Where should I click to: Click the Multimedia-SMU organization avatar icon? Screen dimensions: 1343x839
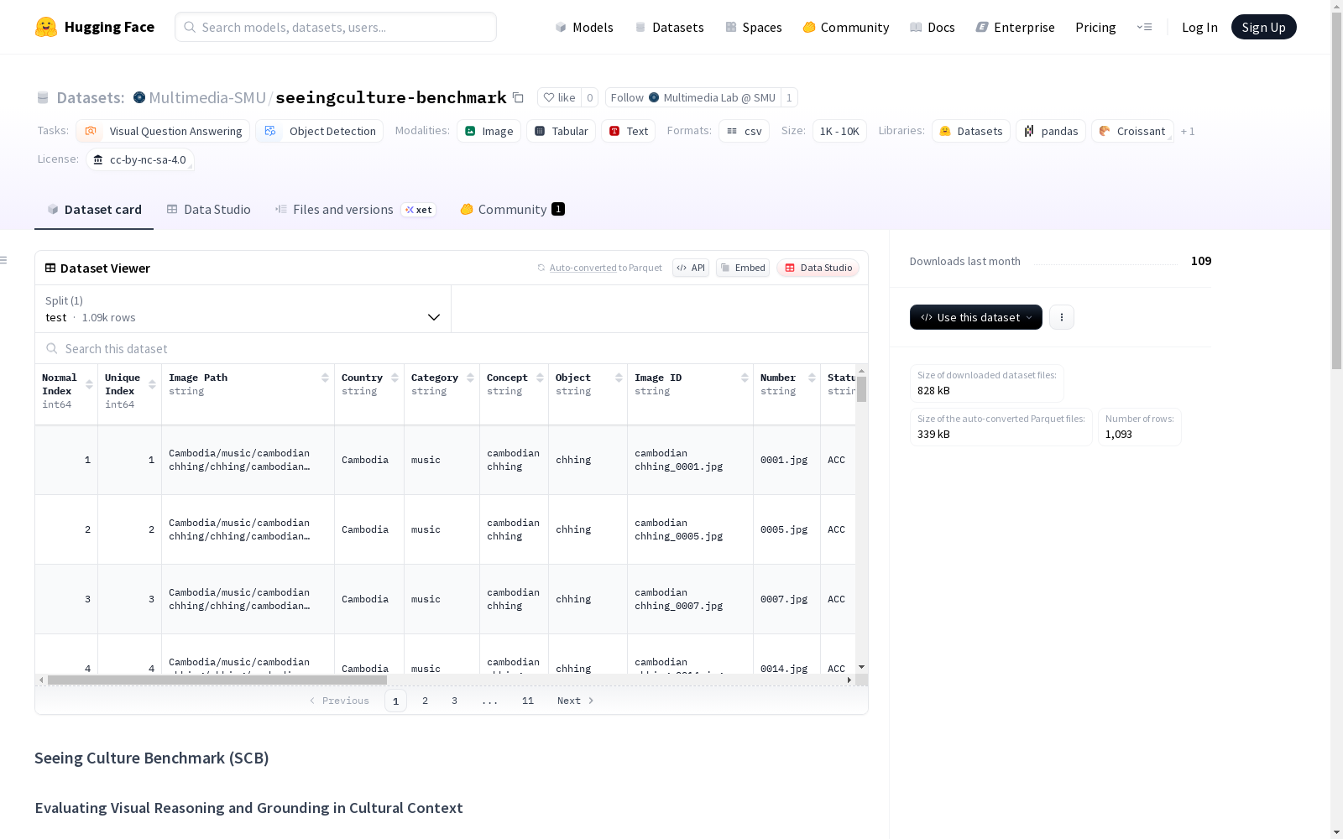point(139,97)
